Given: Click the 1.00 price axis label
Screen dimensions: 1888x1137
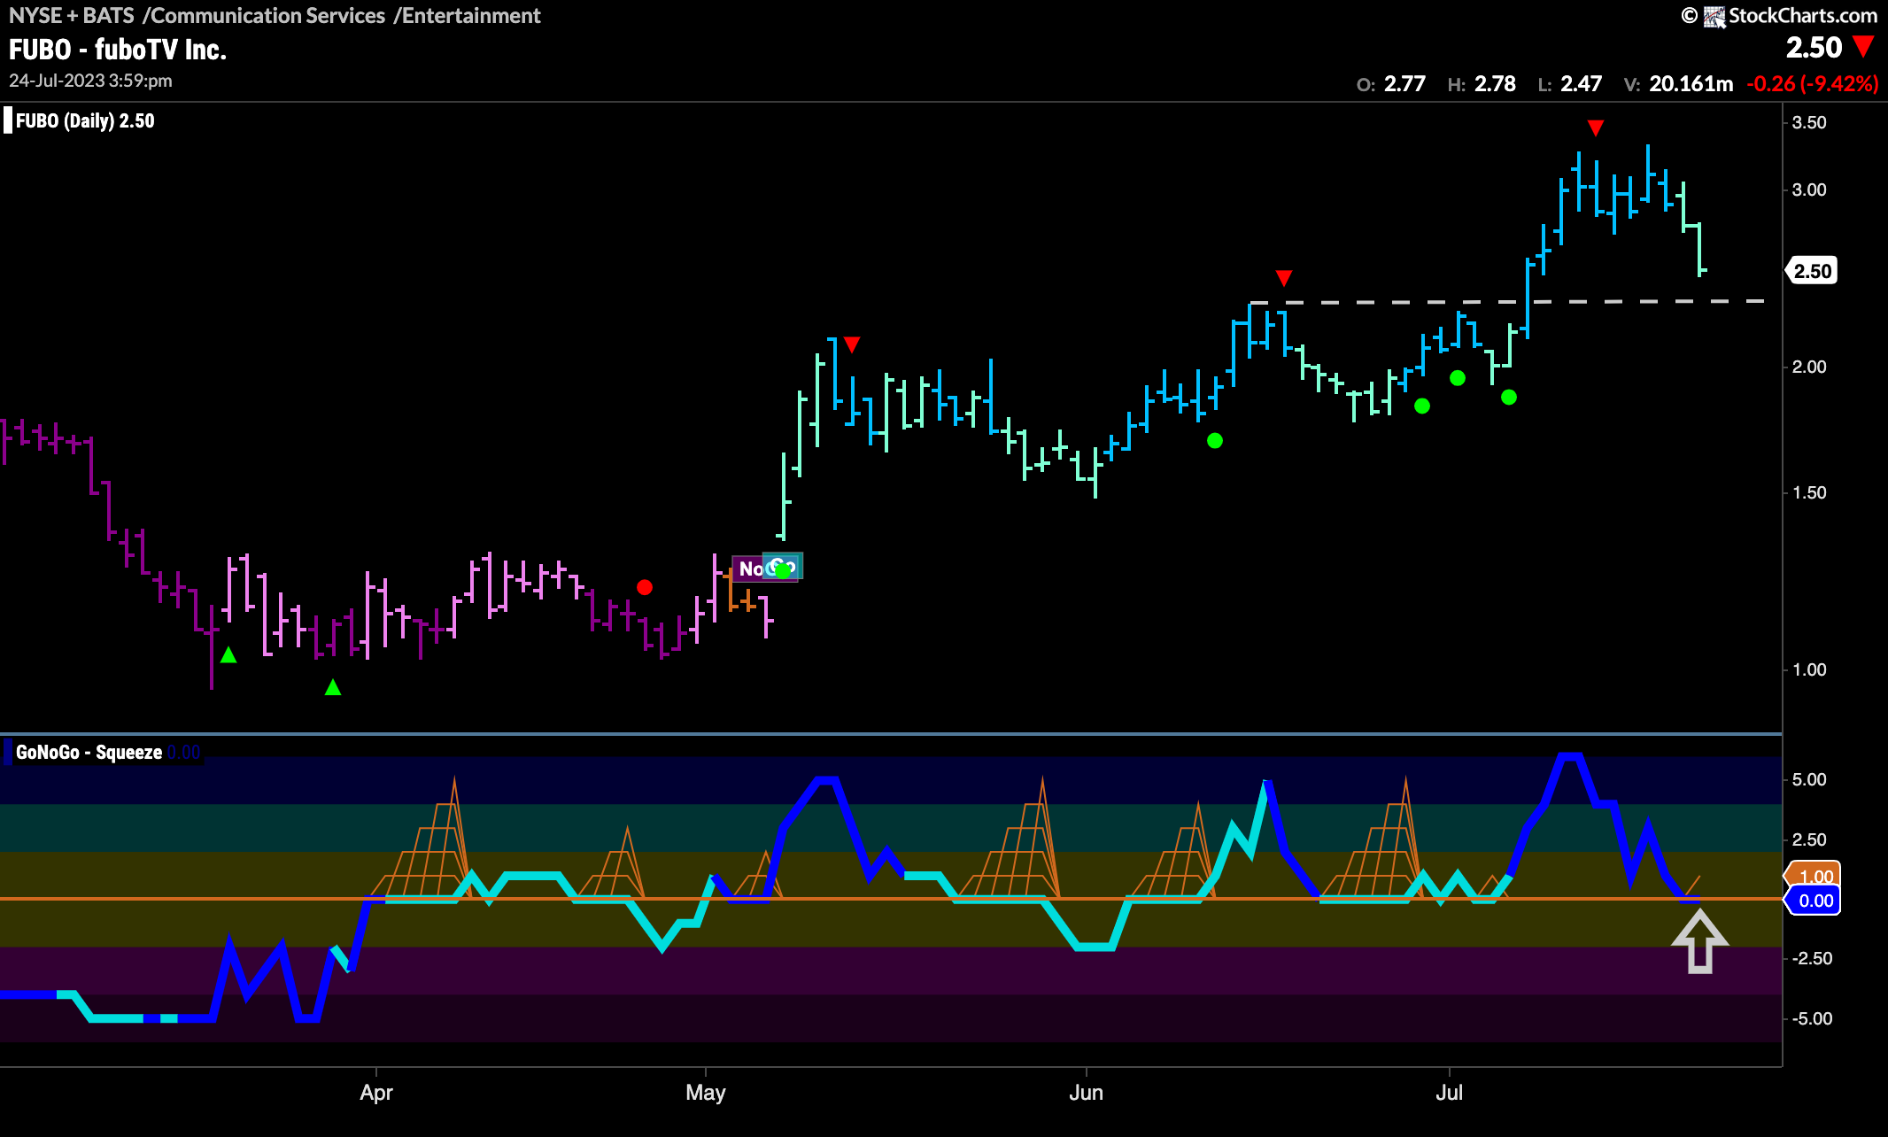Looking at the screenshot, I should click(x=1809, y=670).
